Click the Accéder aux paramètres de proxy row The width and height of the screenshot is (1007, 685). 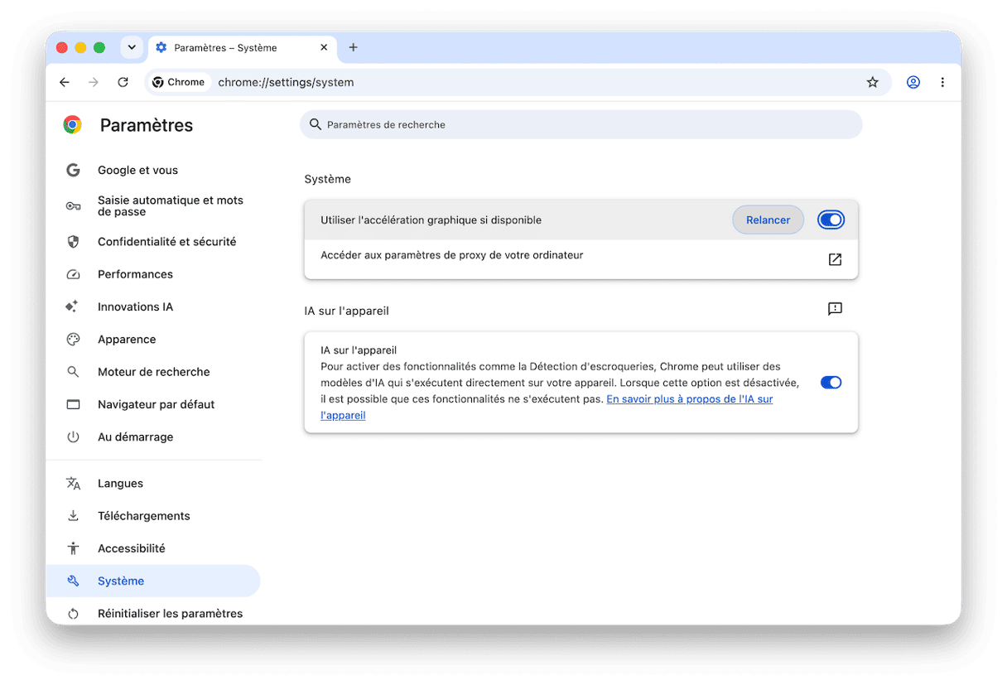point(581,259)
